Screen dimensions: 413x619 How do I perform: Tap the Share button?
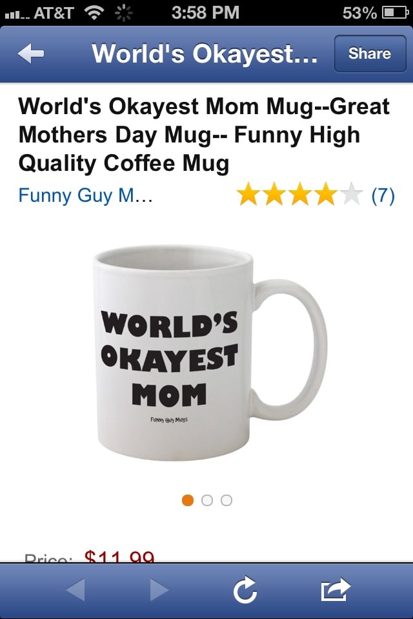[x=370, y=54]
